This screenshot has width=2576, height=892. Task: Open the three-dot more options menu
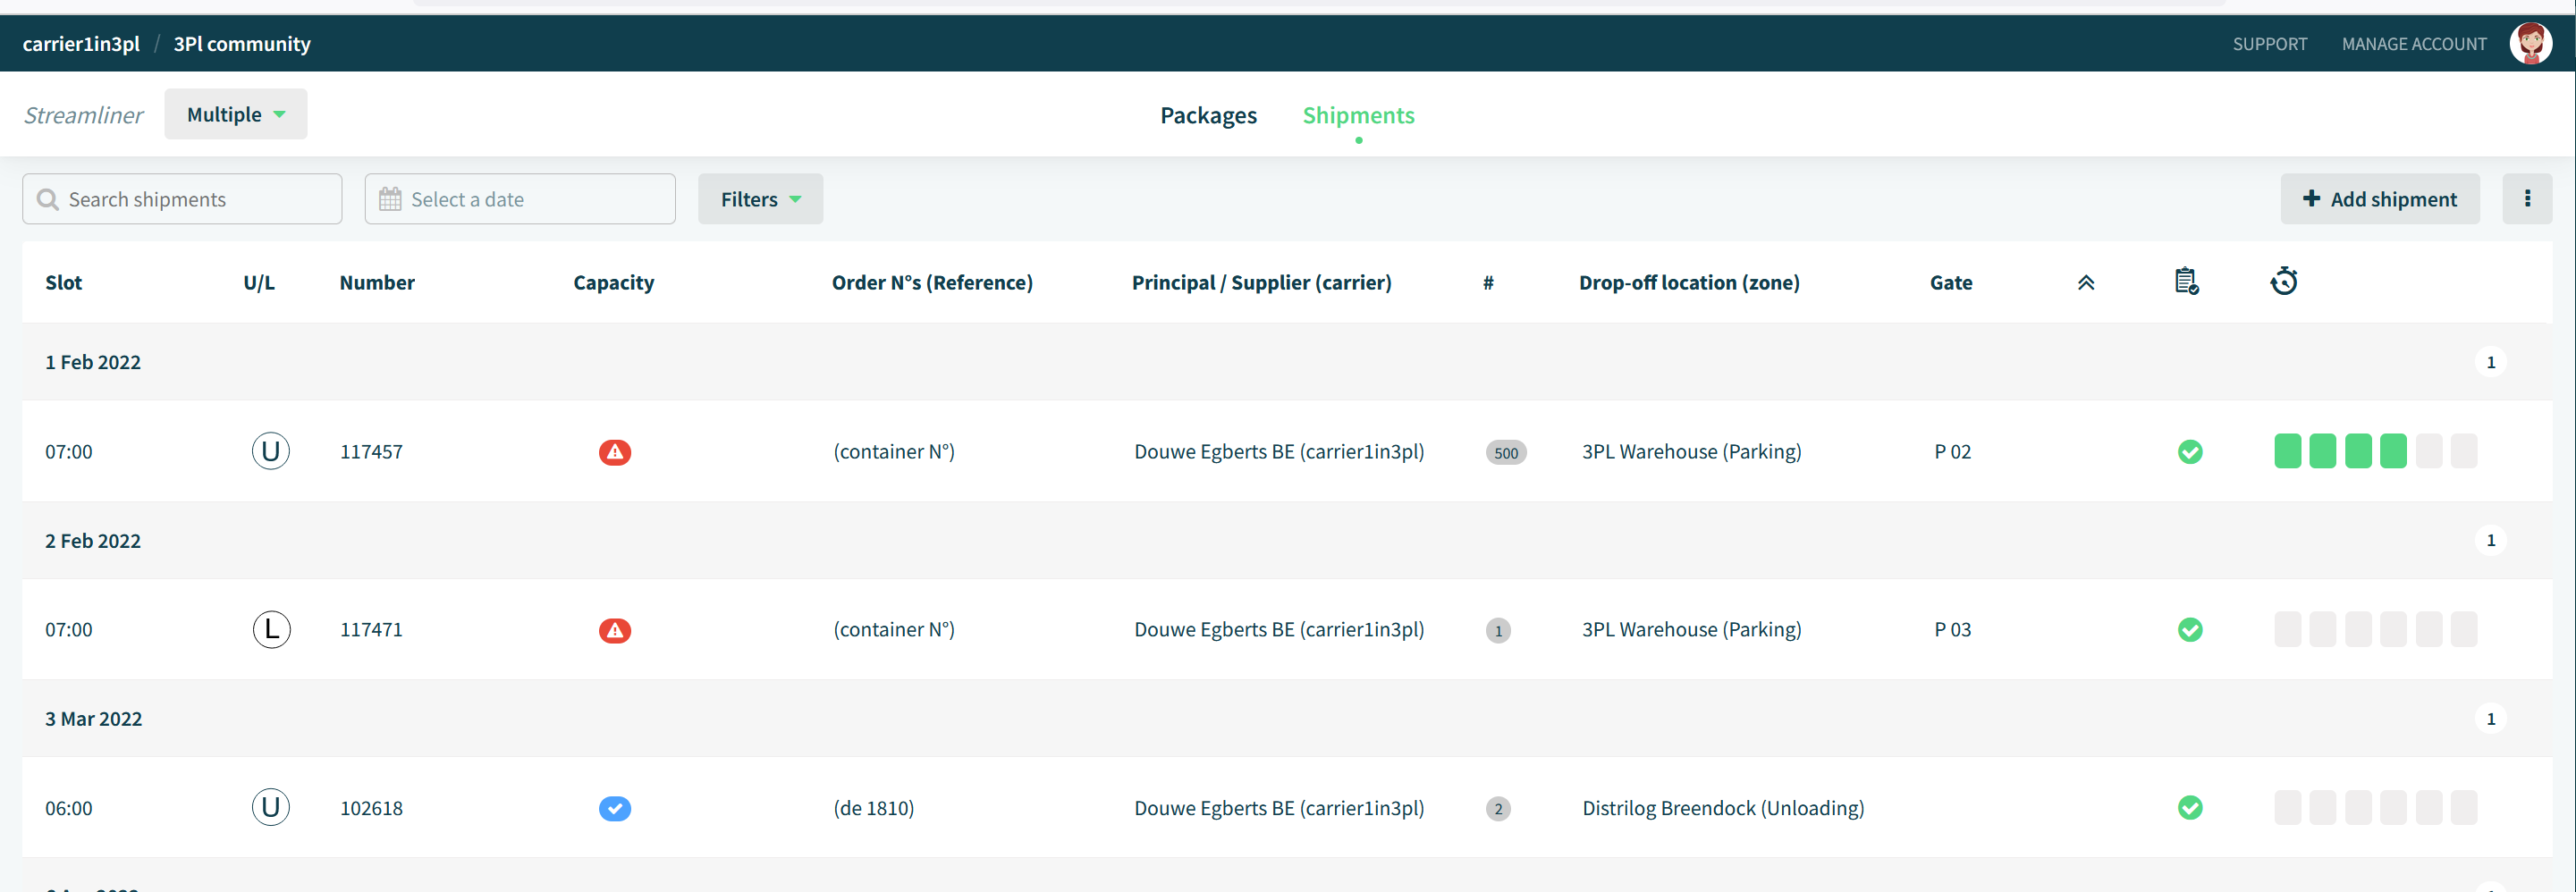(2526, 199)
